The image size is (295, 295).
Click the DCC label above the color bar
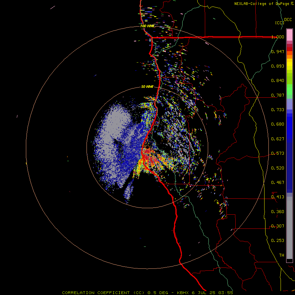288,20
